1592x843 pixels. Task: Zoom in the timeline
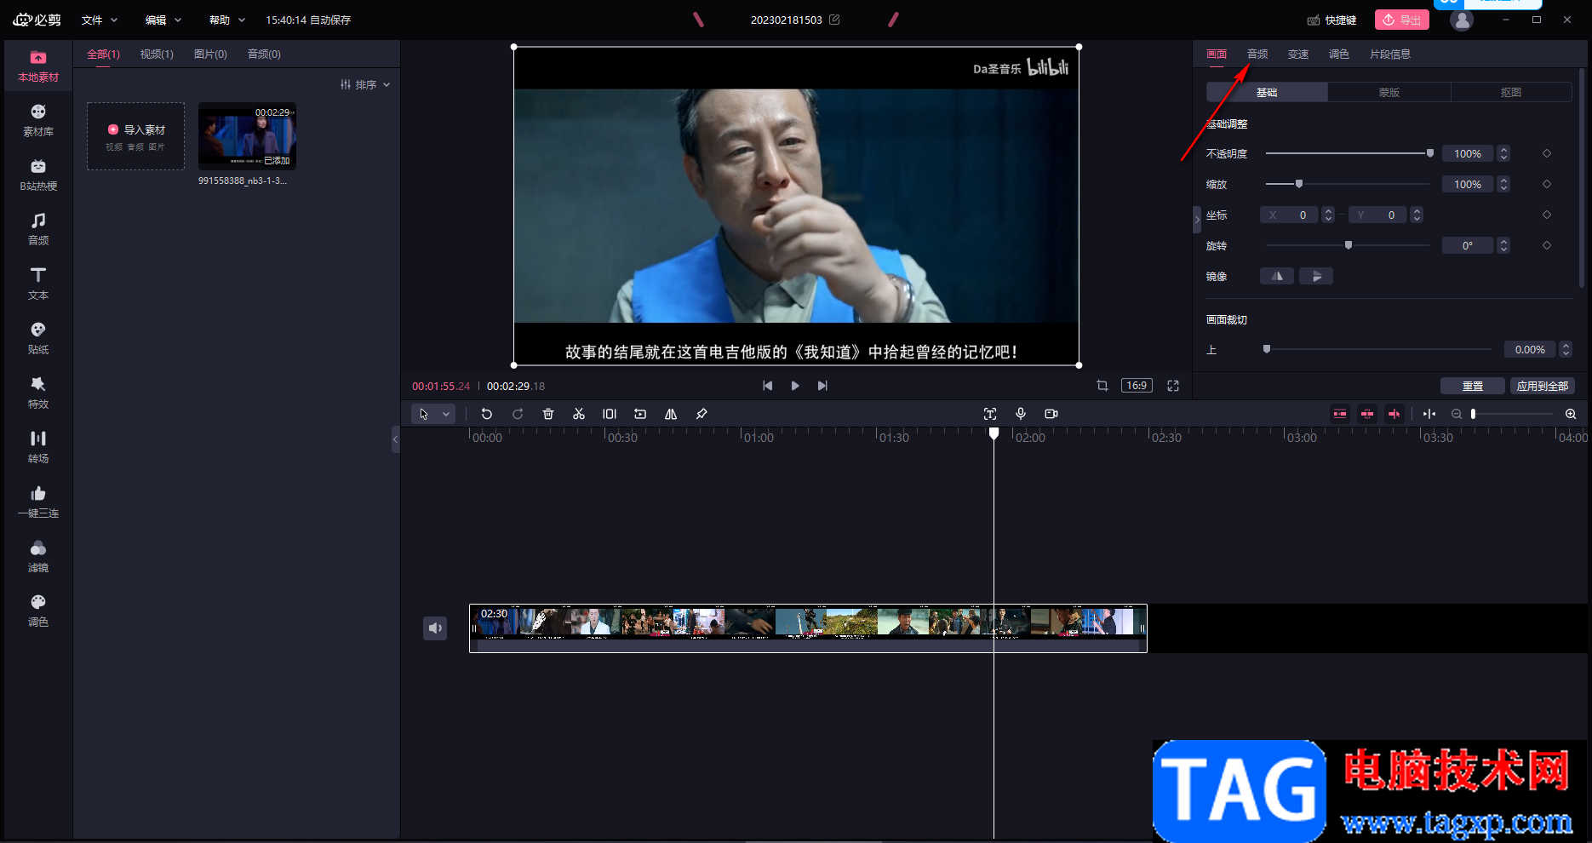(1571, 414)
